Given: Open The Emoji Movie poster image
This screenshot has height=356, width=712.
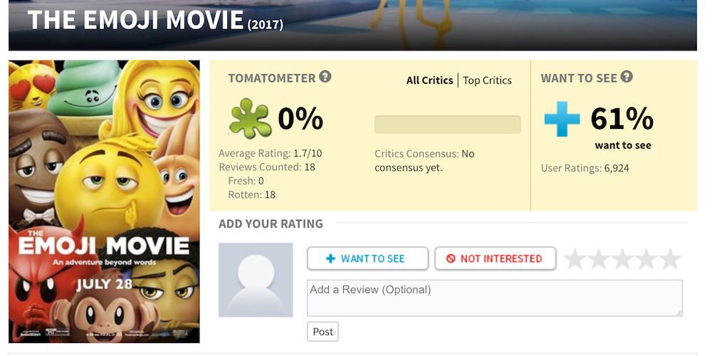Looking at the screenshot, I should coord(104,201).
